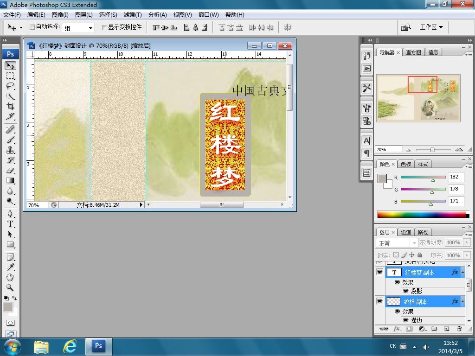Image resolution: width=475 pixels, height=356 pixels.
Task: Select the History Brush tool
Action: [x=10, y=160]
